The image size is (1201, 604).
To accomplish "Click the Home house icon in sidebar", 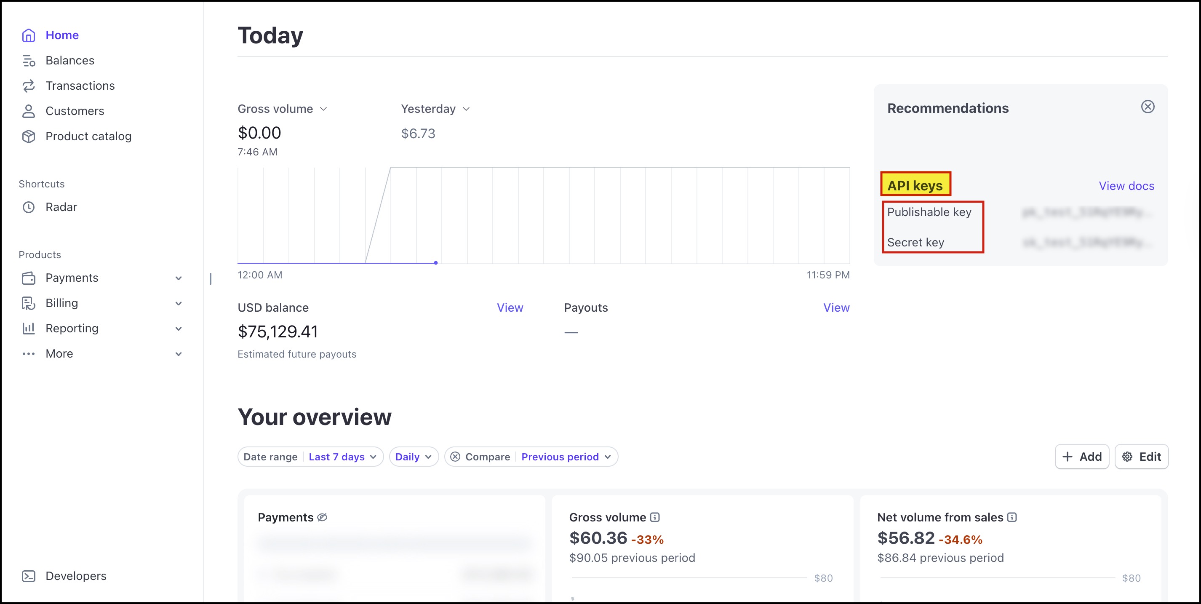I will [29, 35].
